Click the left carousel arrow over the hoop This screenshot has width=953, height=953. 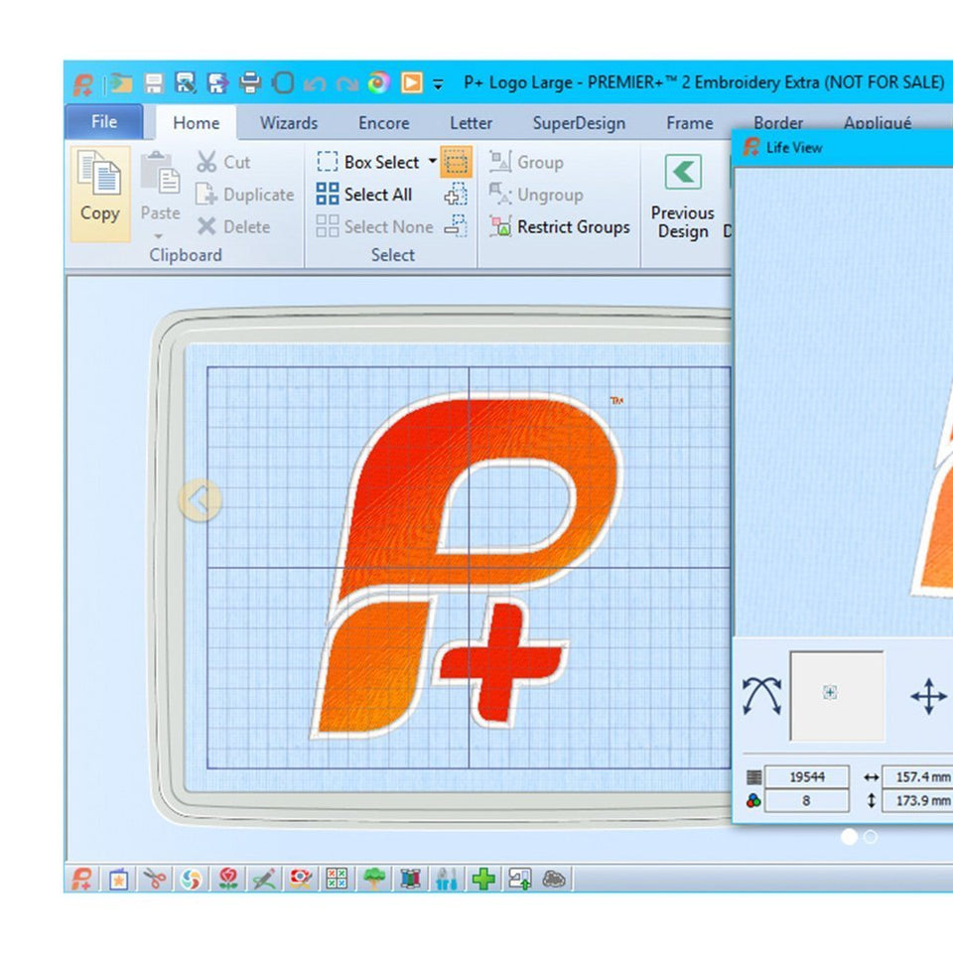(x=200, y=501)
